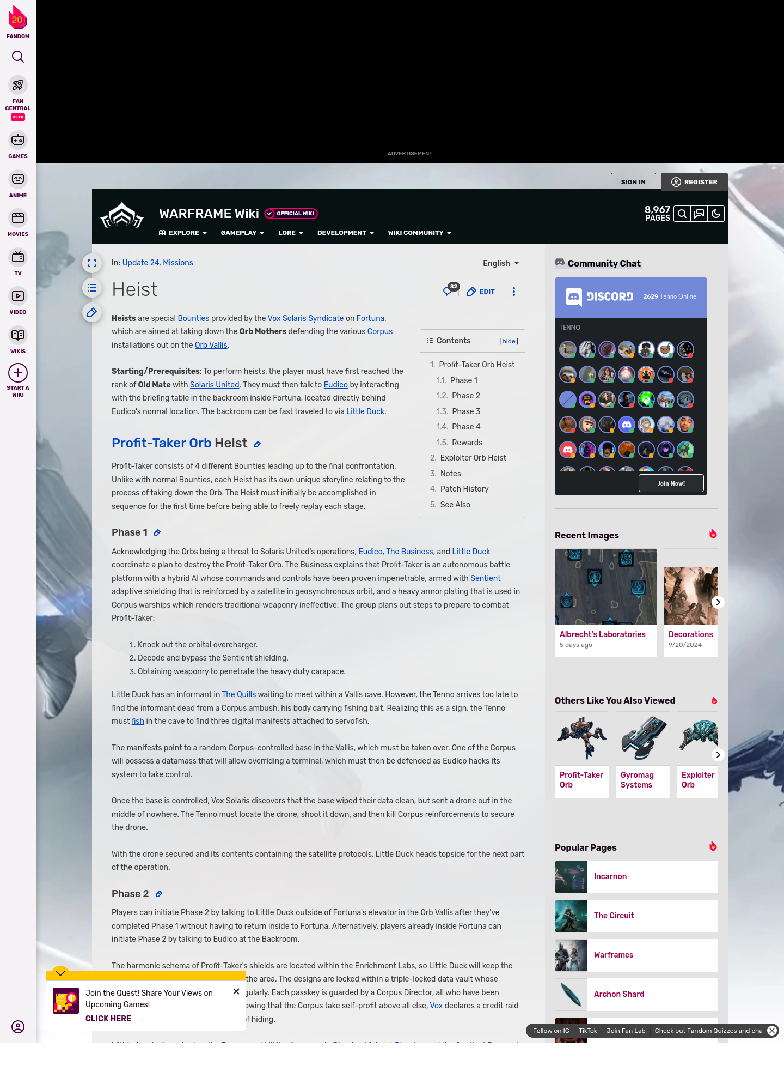Screen dimensions: 784x1090
Task: Click CLICK HERE in survey popup
Action: (108, 1019)
